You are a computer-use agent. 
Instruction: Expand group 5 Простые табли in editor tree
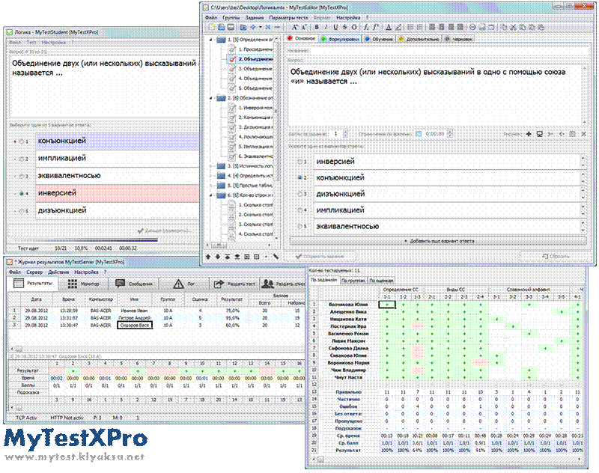point(211,186)
